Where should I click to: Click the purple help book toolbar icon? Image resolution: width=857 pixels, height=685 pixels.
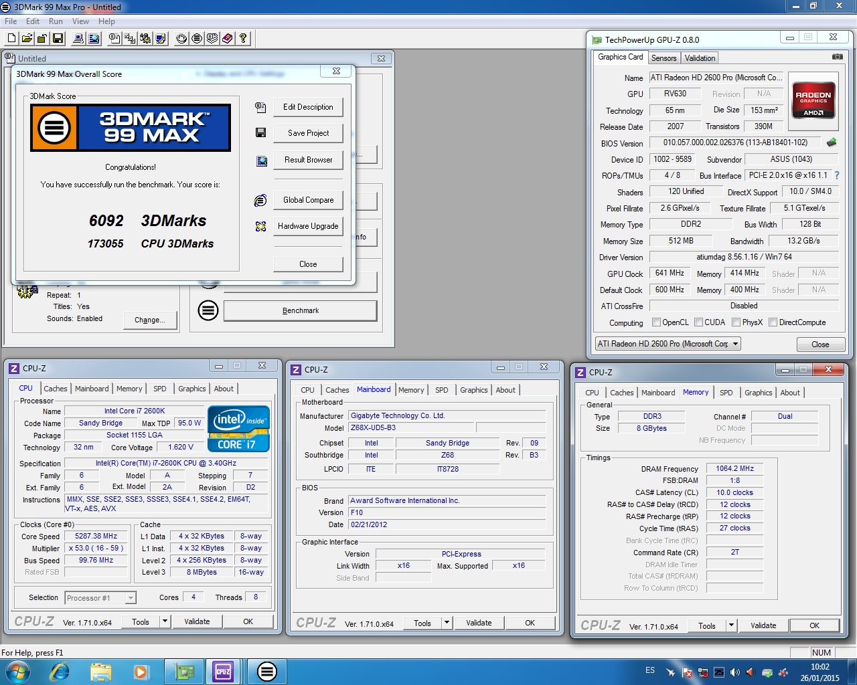228,38
